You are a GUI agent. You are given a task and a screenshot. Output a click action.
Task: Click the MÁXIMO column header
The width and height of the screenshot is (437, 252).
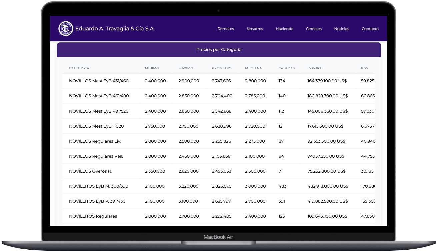pyautogui.click(x=186, y=68)
